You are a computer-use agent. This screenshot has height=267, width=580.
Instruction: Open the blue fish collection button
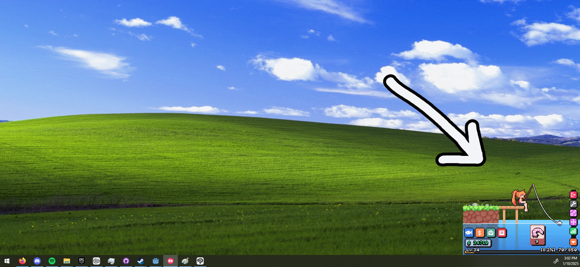tap(469, 233)
